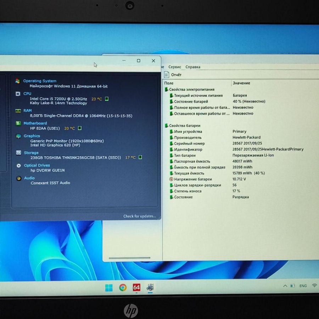The image size is (319, 319).
Task: Click the voltage icon beside Напряжение батареи
Action: coord(171,179)
